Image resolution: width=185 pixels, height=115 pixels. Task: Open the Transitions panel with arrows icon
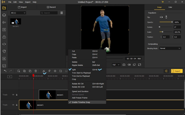point(4,44)
